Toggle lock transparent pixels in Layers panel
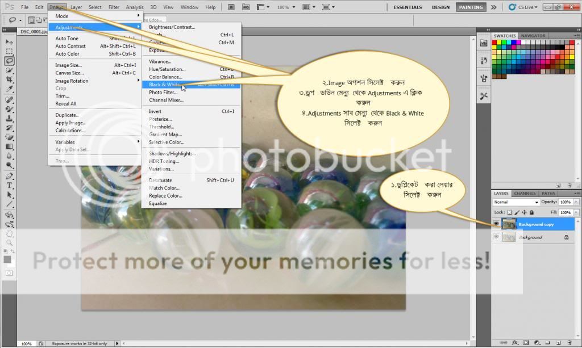582x348 pixels. (x=510, y=212)
